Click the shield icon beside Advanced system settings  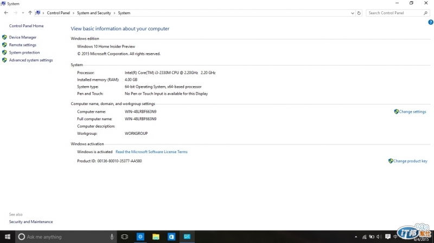(x=4, y=60)
